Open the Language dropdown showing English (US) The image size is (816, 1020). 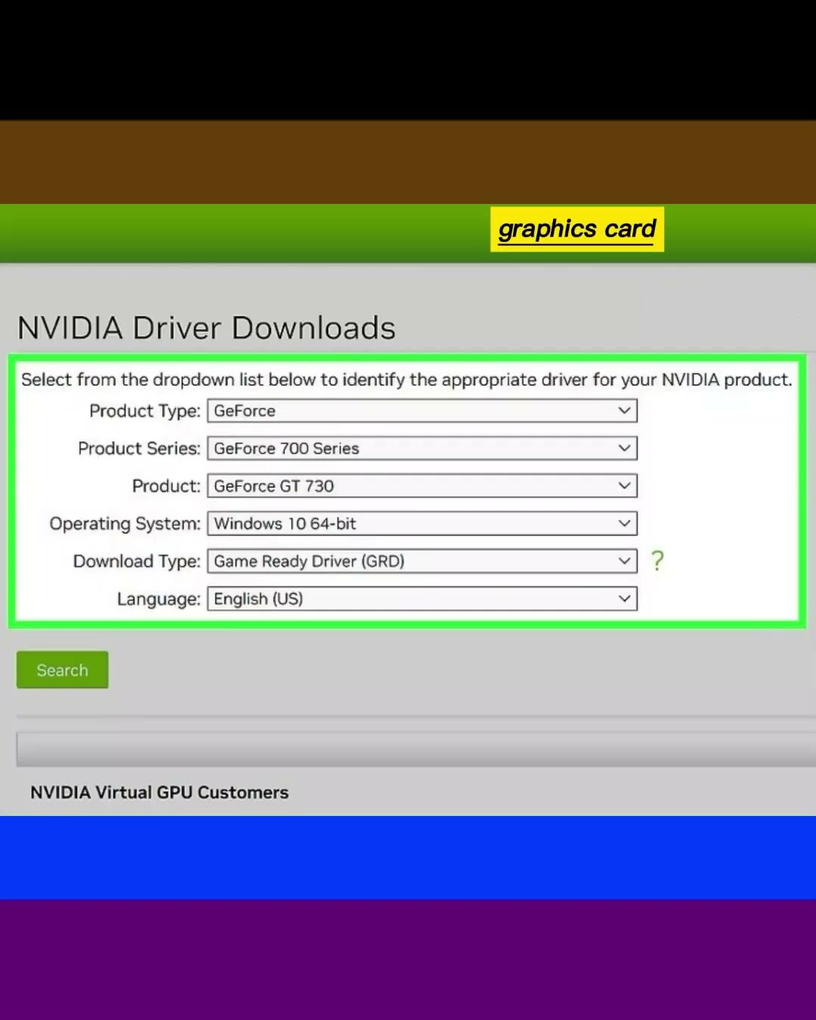(x=422, y=599)
